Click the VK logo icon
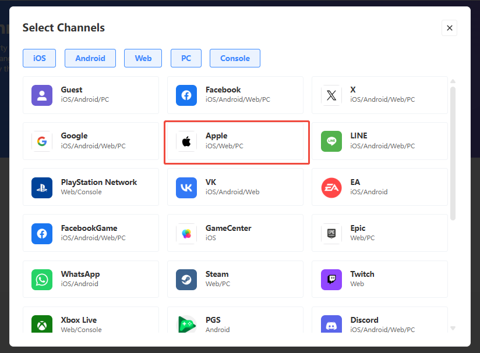The image size is (480, 353). point(186,187)
